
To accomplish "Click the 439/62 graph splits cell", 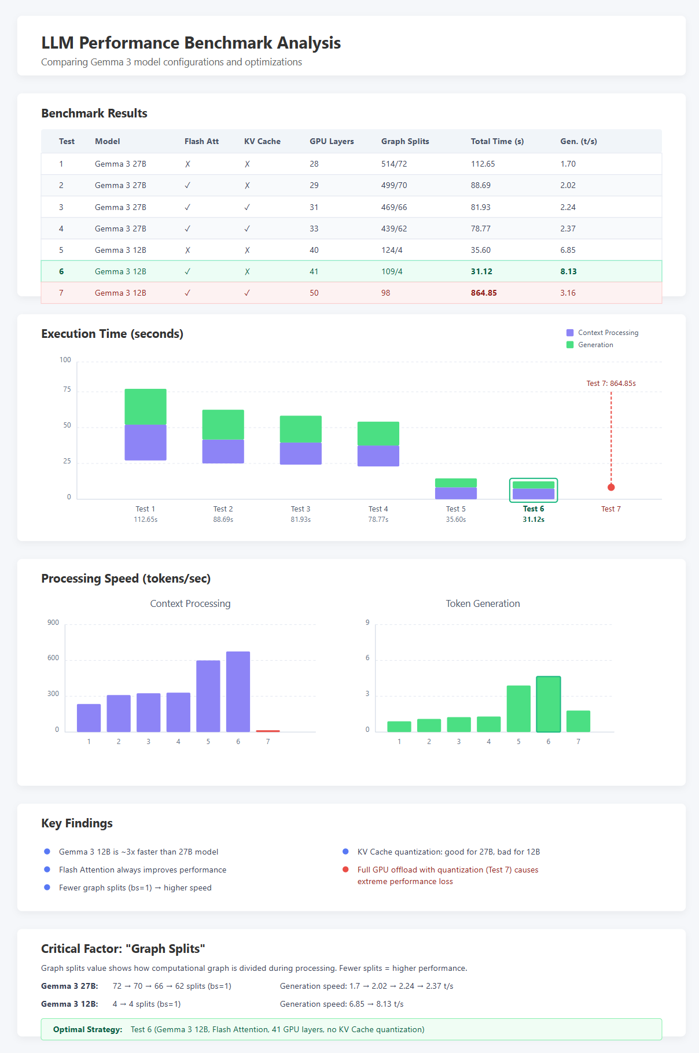I will [x=394, y=229].
